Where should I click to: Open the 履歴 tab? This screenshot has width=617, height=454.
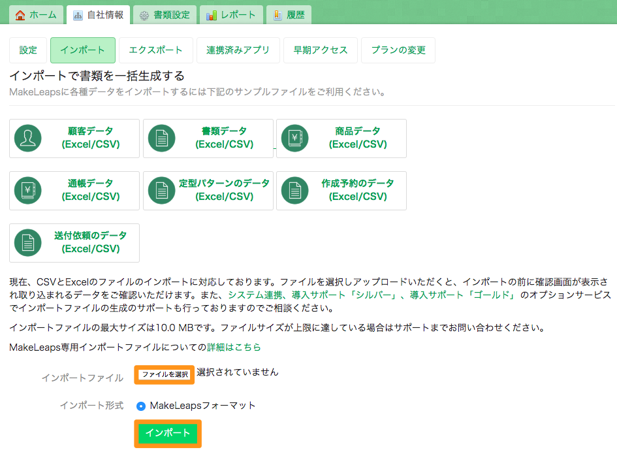pyautogui.click(x=289, y=15)
